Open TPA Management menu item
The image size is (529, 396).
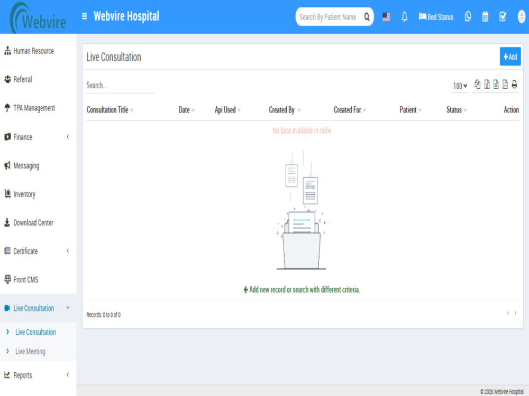38,108
